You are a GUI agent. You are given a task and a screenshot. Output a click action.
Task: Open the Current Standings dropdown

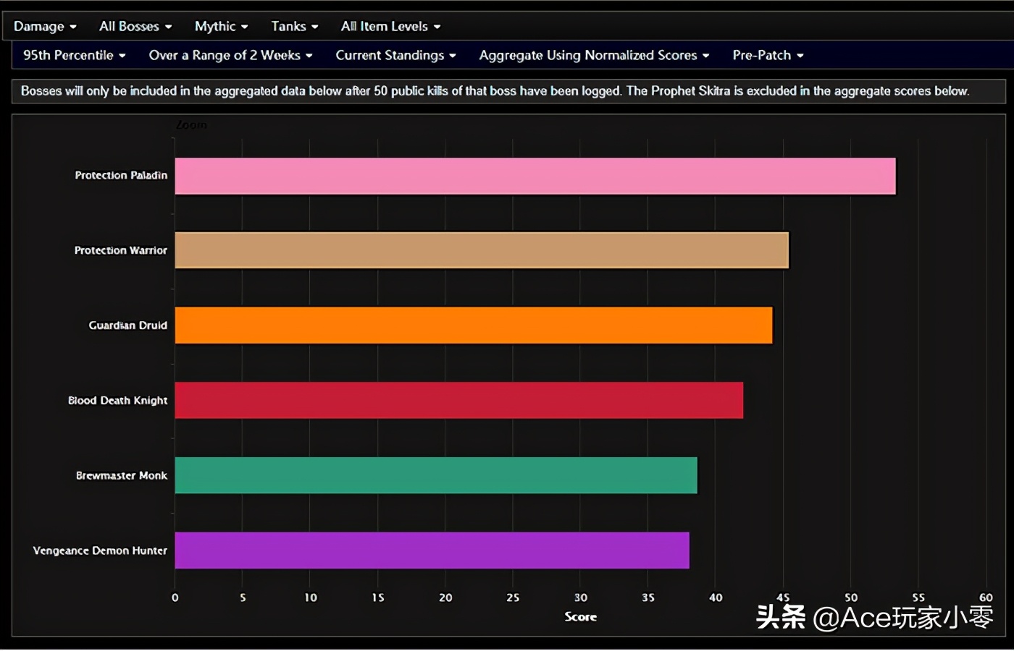coord(396,56)
